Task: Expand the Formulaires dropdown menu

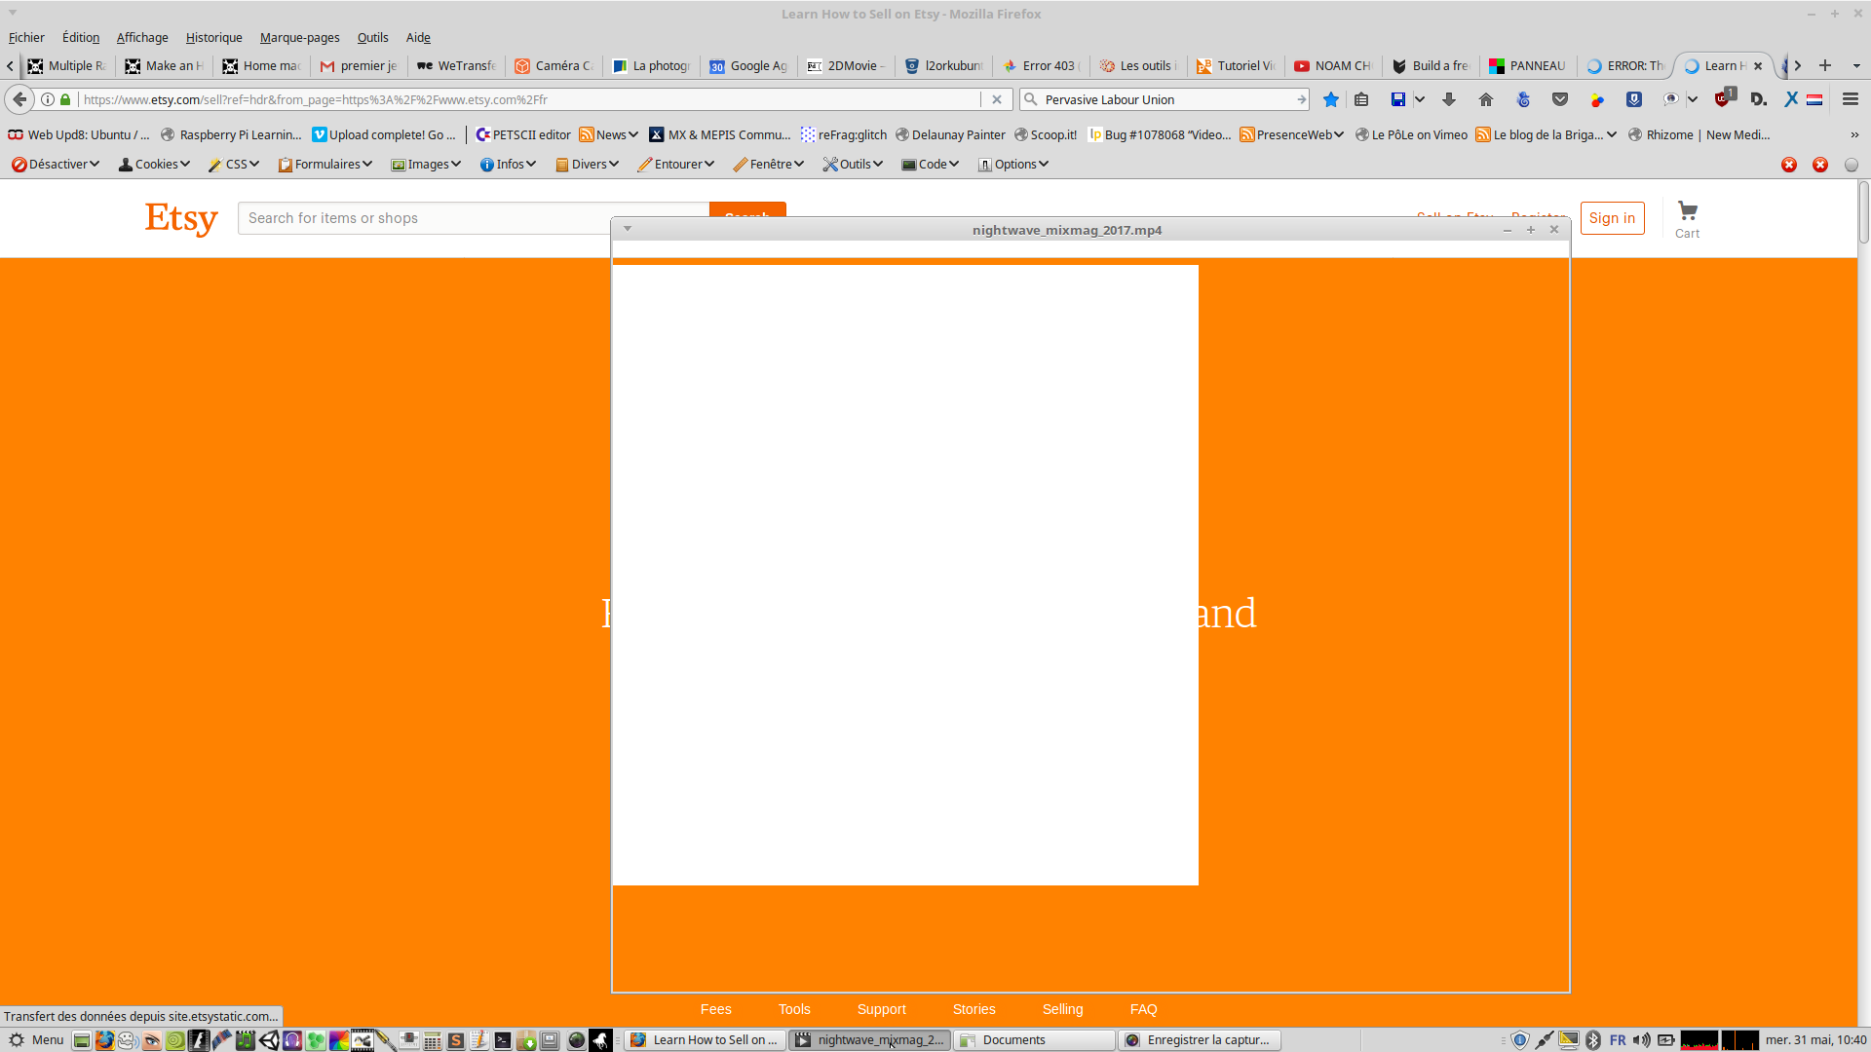Action: coord(325,164)
